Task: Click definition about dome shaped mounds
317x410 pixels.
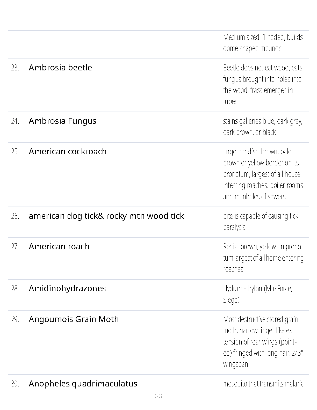Action: click(263, 43)
